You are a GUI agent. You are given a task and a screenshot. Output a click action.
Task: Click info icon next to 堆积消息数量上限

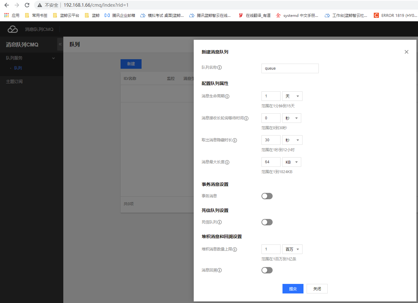[235, 249]
